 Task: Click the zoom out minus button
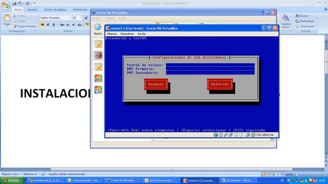coord(297,174)
